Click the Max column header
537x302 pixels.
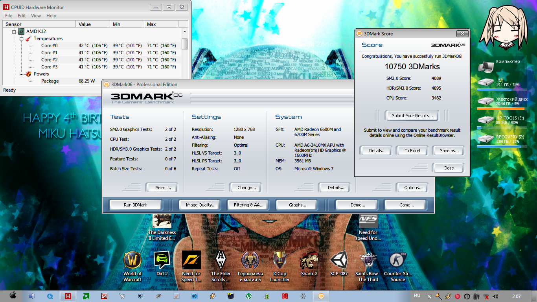pyautogui.click(x=162, y=24)
